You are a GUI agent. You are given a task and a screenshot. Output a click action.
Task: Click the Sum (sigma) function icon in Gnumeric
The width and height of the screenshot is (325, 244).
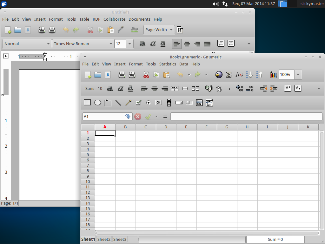click(229, 75)
